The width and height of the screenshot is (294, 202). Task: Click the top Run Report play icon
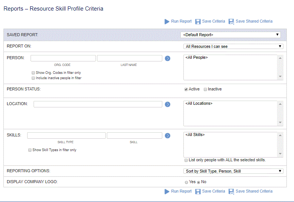(x=167, y=21)
